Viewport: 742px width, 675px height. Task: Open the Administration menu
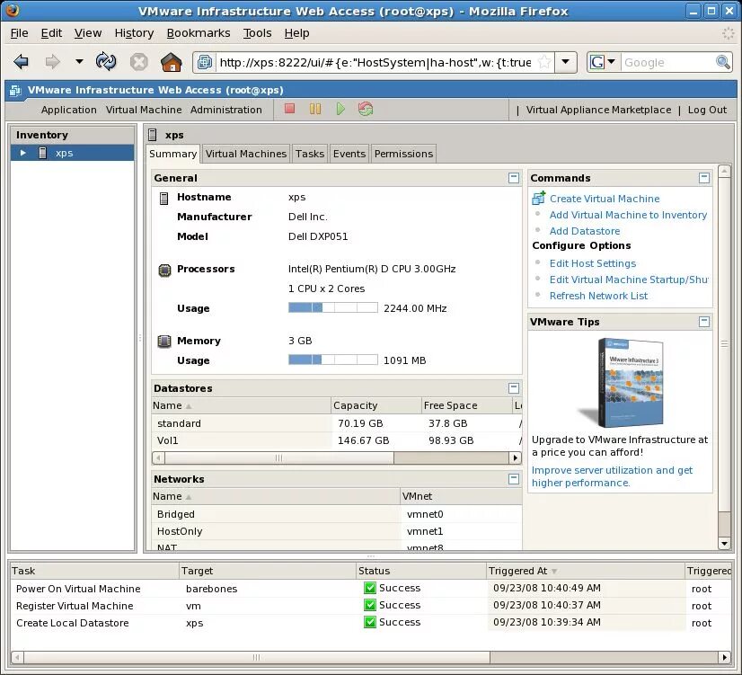[226, 110]
